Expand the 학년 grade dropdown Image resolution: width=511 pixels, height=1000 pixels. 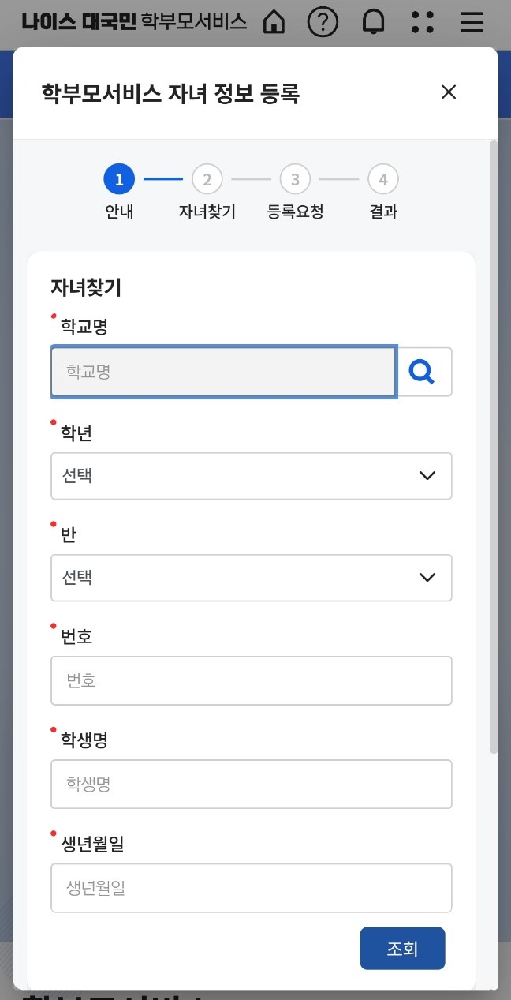251,476
